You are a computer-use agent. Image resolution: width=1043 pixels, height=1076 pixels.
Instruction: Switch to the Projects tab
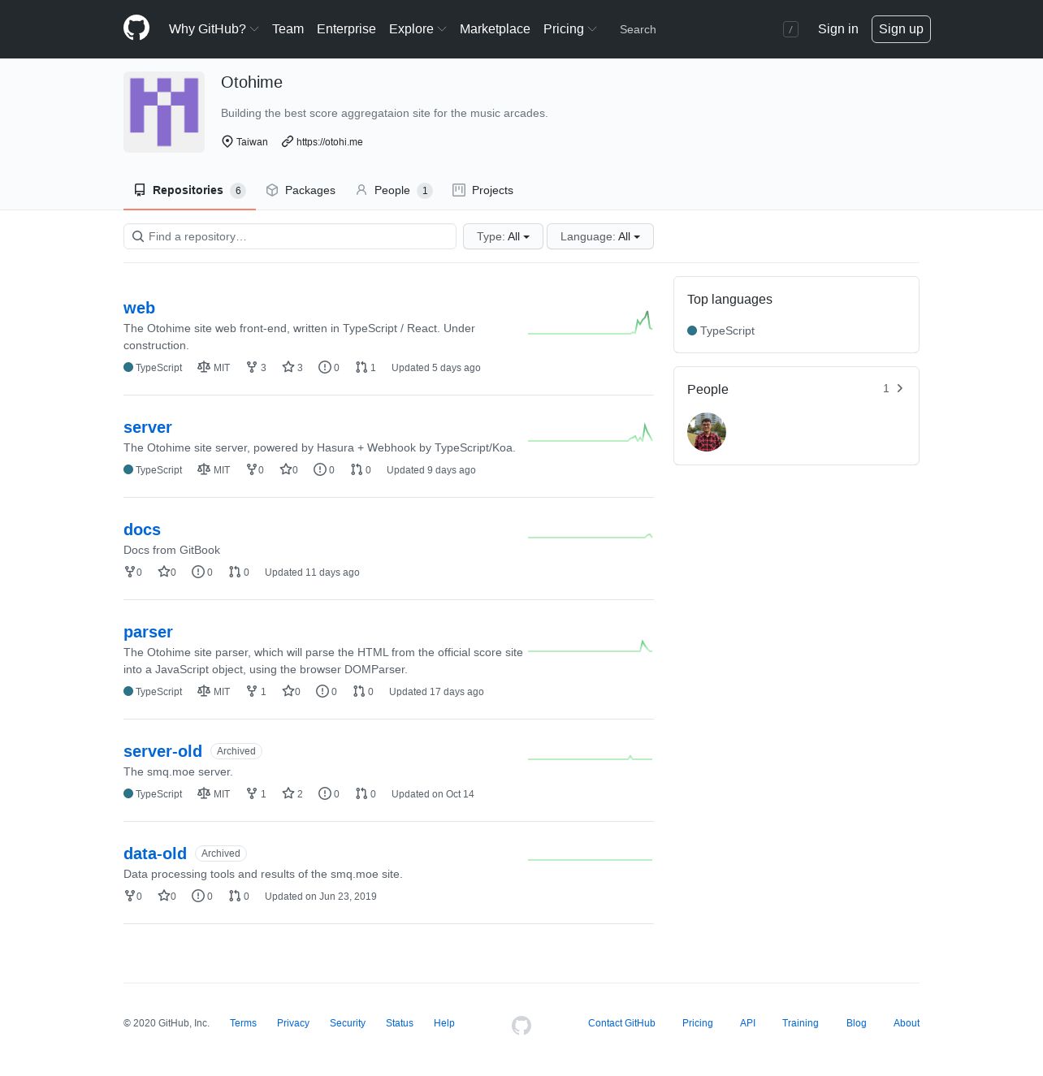click(x=483, y=190)
